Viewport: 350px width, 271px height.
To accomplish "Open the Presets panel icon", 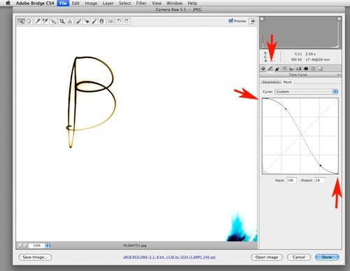I will 313,69.
